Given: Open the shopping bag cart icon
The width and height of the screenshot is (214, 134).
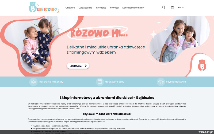Looking at the screenshot, I should [x=172, y=8].
